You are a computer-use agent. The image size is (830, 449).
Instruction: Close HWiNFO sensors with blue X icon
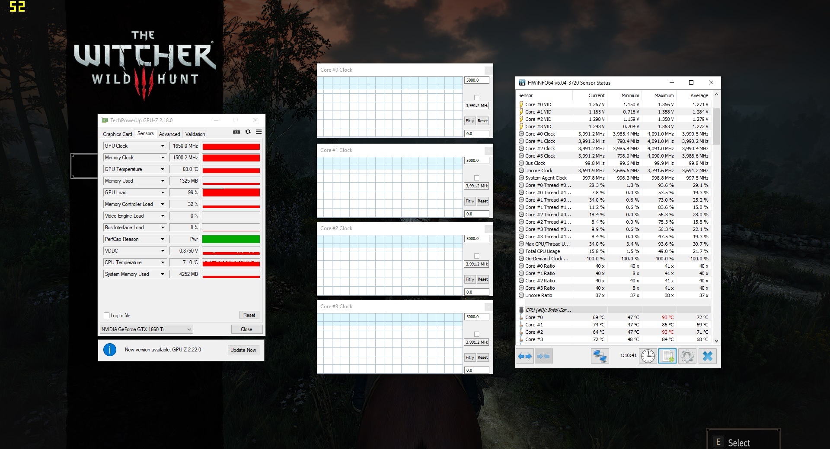click(x=708, y=356)
